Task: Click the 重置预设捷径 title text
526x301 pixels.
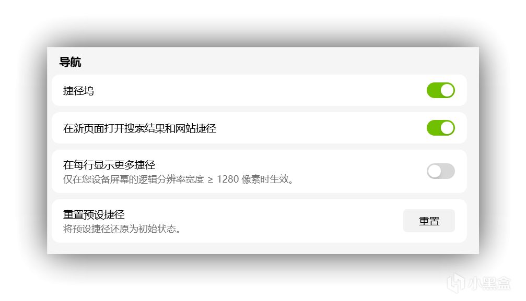Action: point(94,214)
